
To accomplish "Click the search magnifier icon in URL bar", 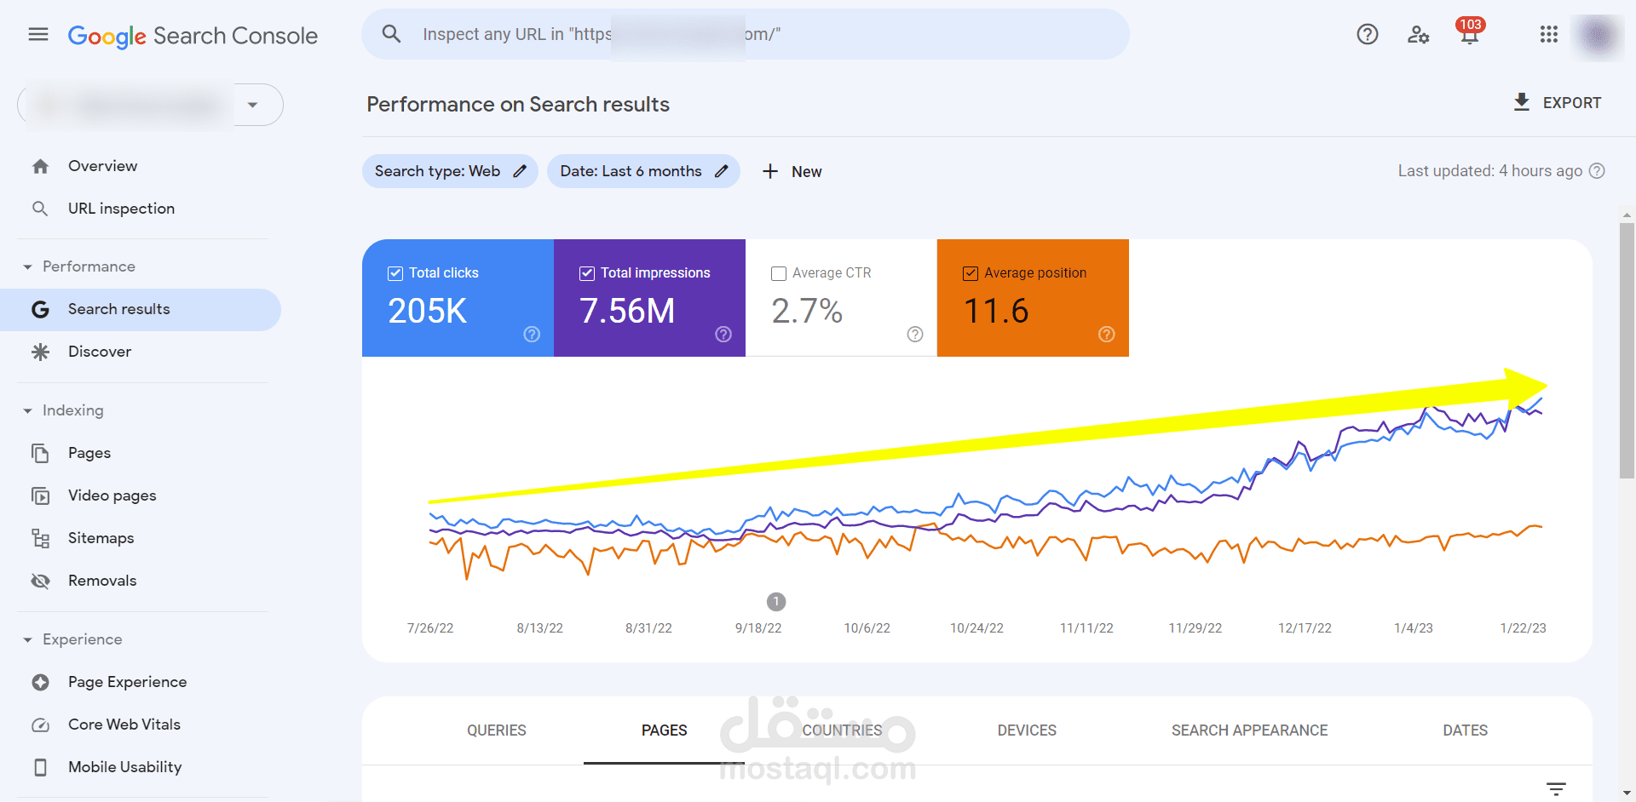I will [x=391, y=34].
